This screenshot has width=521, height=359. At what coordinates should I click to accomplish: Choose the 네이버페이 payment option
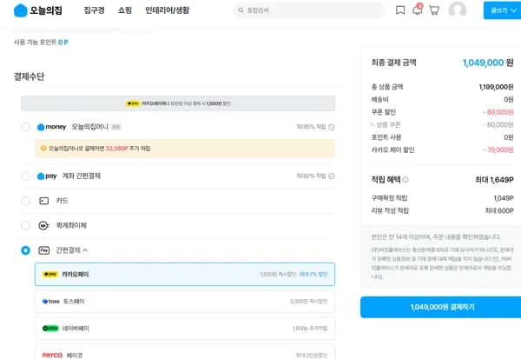click(185, 329)
